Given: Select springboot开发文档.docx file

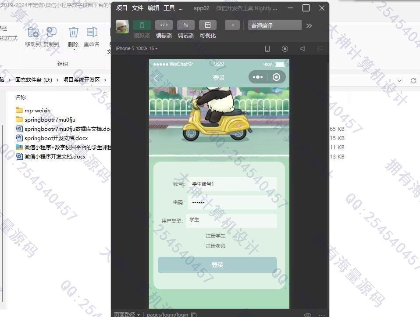Looking at the screenshot, I should pyautogui.click(x=52, y=138).
